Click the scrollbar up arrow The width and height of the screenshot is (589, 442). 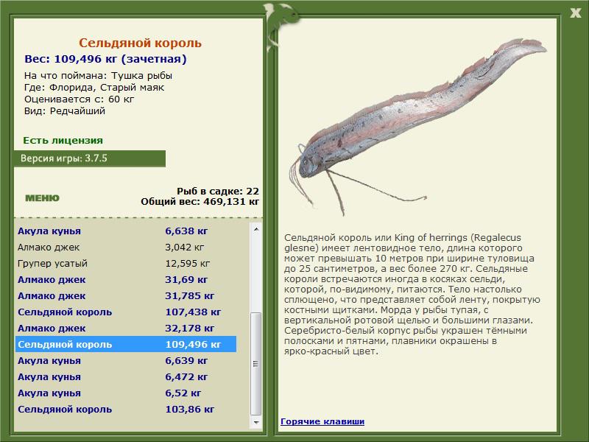click(256, 229)
